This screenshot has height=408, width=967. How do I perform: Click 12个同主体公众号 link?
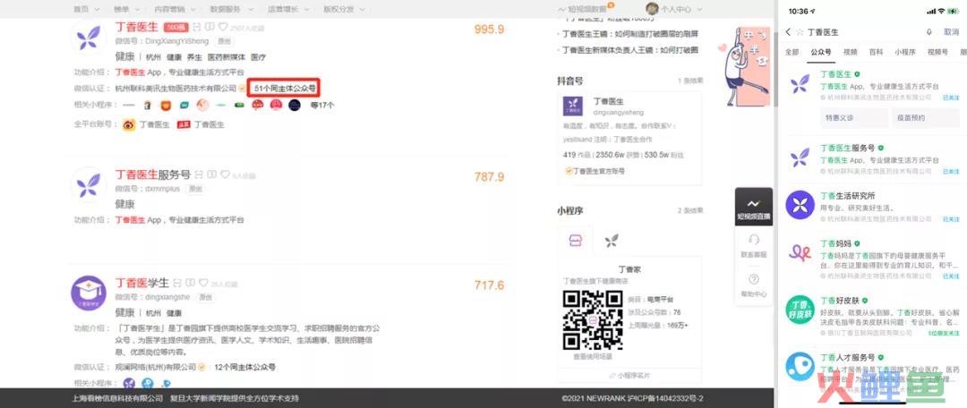244,368
